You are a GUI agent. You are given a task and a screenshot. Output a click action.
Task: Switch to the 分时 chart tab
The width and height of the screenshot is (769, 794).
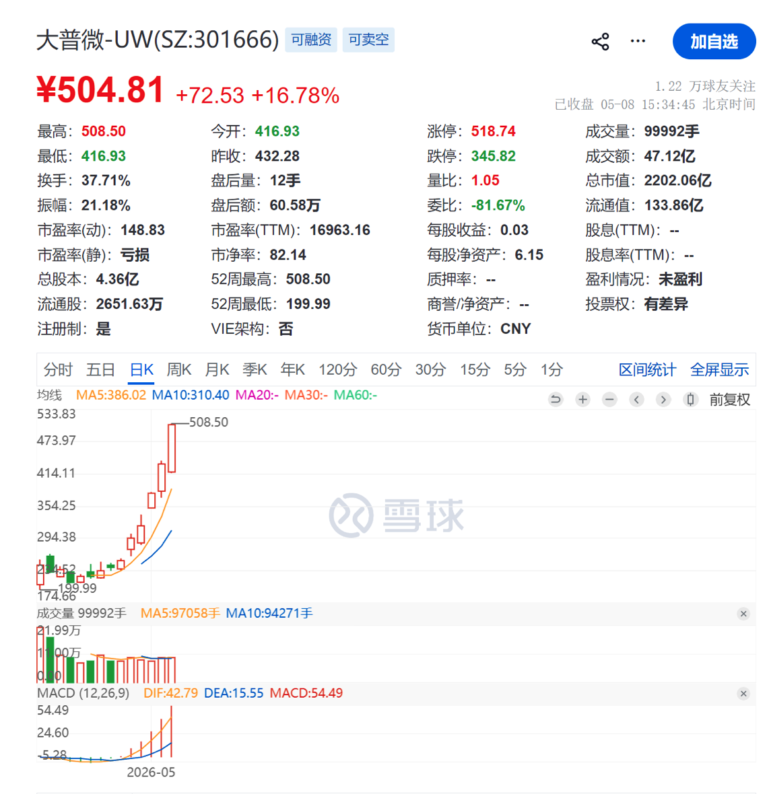click(59, 369)
